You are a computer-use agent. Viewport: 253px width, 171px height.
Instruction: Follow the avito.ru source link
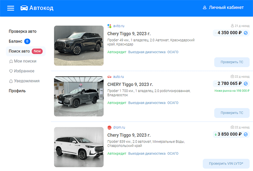[x=119, y=26]
